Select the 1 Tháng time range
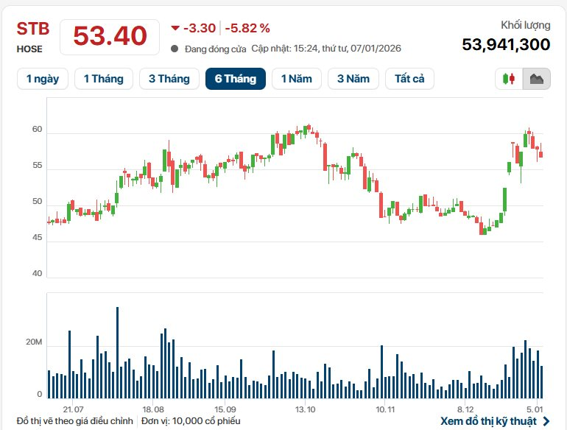This screenshot has height=430, width=567. (103, 79)
